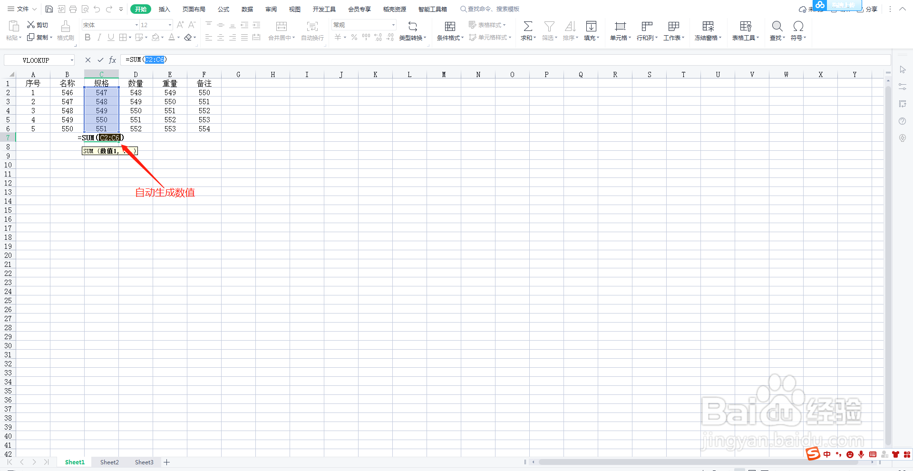Open the Name Box dropdown showing VLOOKUP

click(x=72, y=60)
